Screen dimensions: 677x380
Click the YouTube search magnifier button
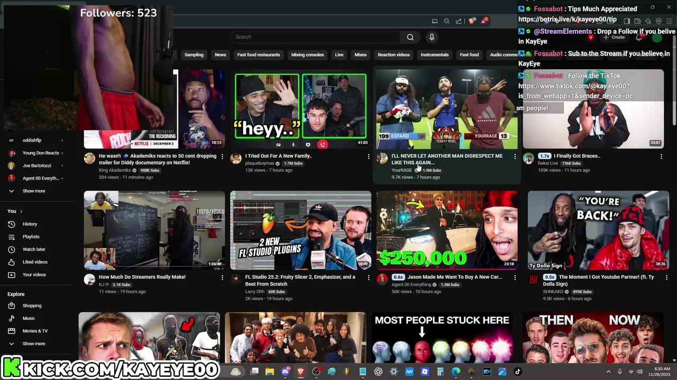coord(410,37)
